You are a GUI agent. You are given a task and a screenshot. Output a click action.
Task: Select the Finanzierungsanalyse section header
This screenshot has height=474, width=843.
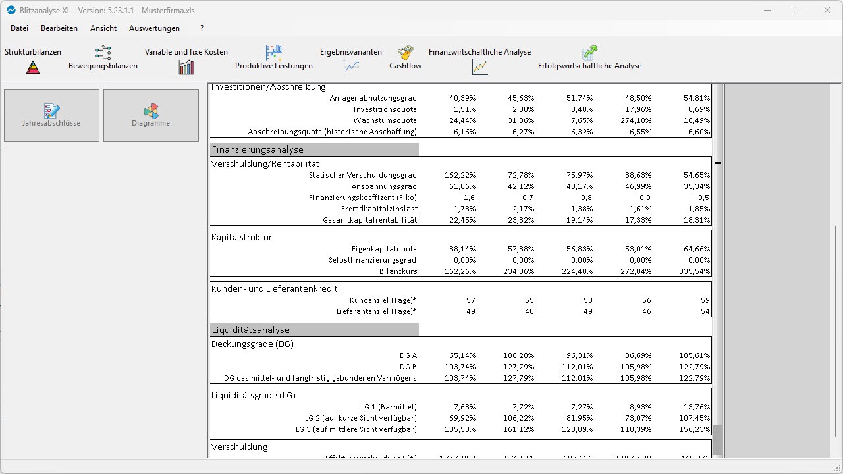coord(314,149)
